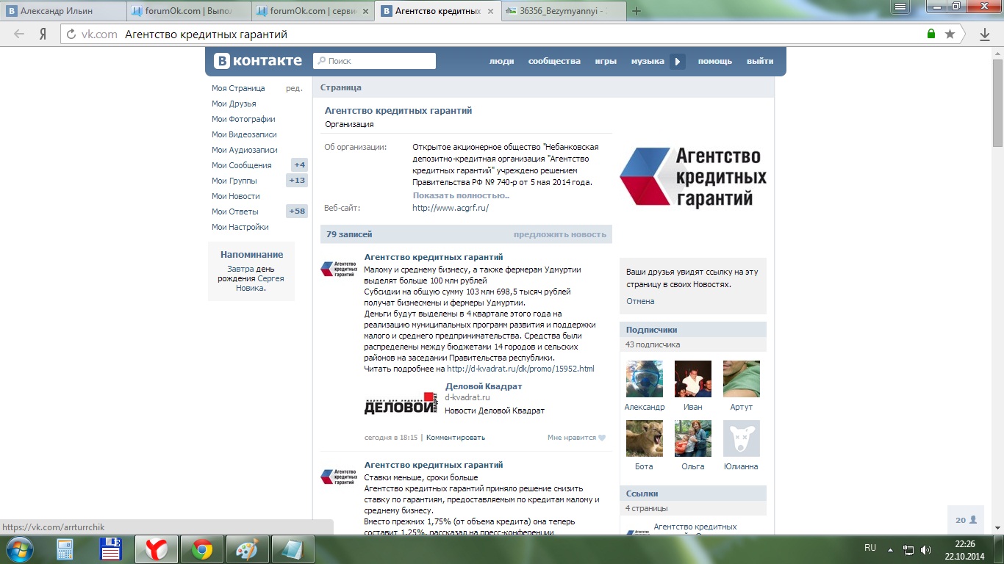Click the browser back arrow

click(19, 34)
